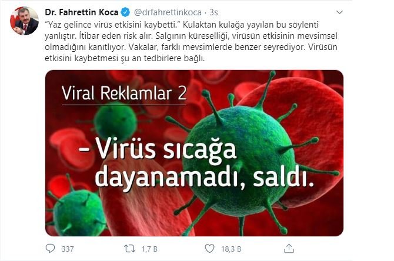Image resolution: width=394 pixels, height=261 pixels.
Task: Click the blurred green virus under the heading
Action: coord(116,121)
